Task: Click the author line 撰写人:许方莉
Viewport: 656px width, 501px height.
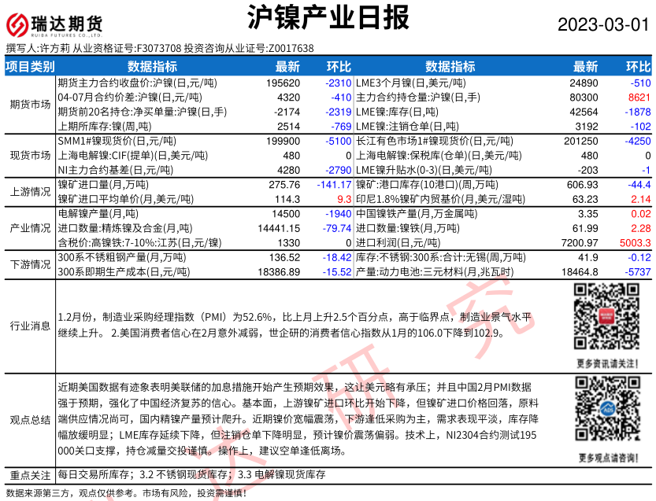Action: (38, 49)
